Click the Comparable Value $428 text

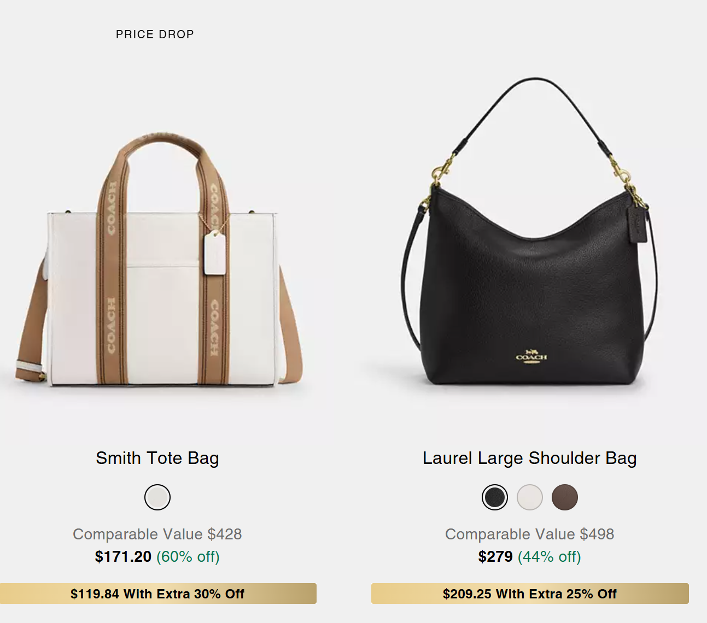pos(157,534)
